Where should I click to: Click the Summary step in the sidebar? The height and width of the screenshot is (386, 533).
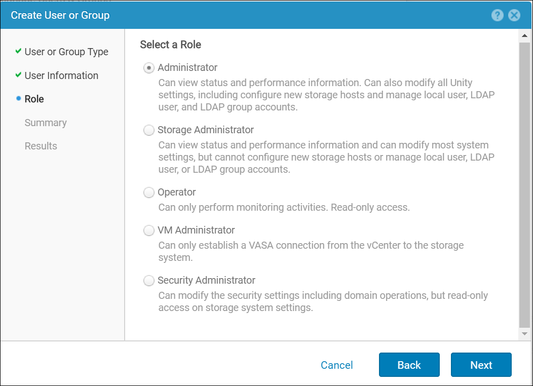pyautogui.click(x=46, y=122)
